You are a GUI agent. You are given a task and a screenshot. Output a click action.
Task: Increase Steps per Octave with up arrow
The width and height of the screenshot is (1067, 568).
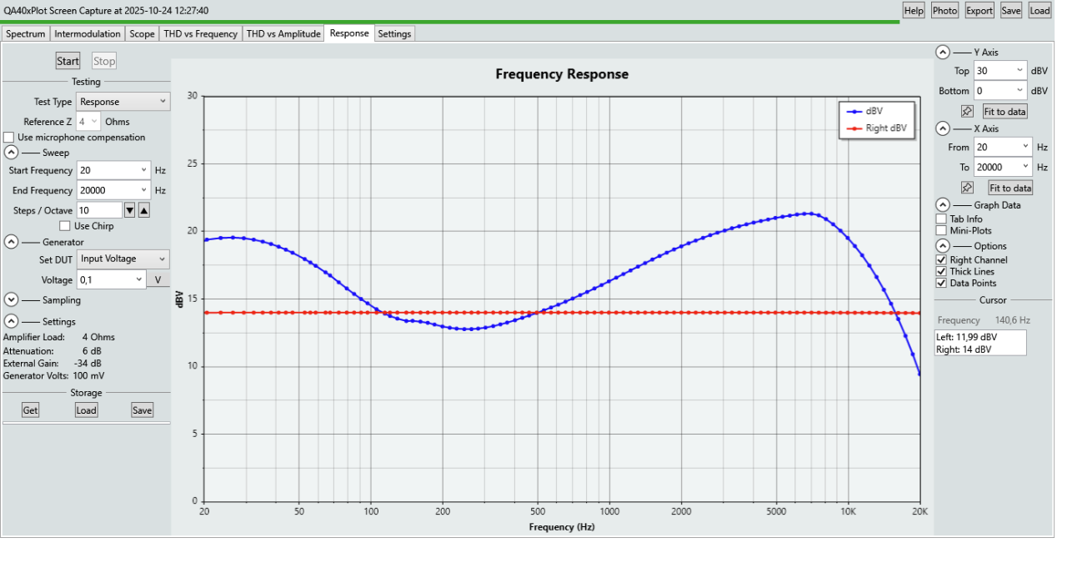tap(143, 210)
